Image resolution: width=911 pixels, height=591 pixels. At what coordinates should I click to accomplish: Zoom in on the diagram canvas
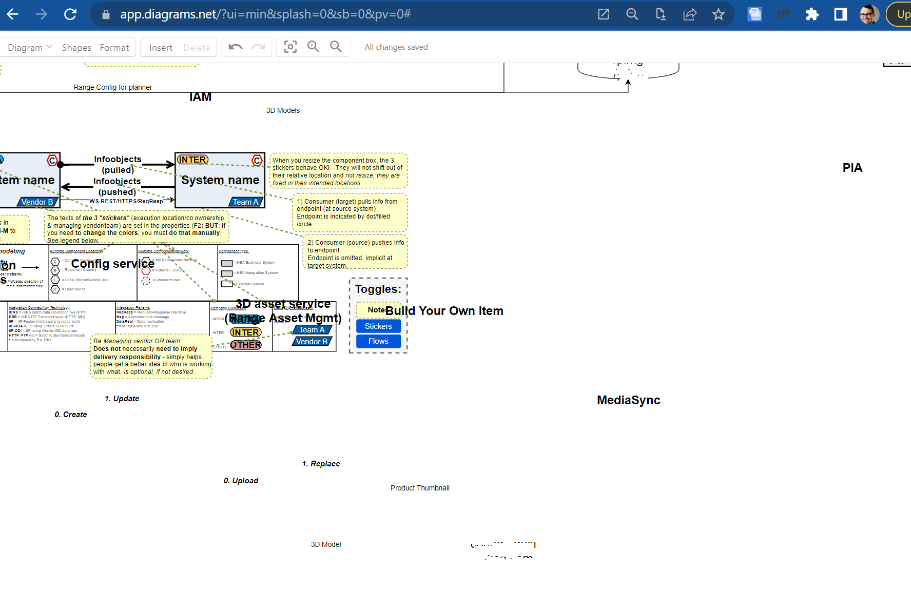pyautogui.click(x=313, y=47)
